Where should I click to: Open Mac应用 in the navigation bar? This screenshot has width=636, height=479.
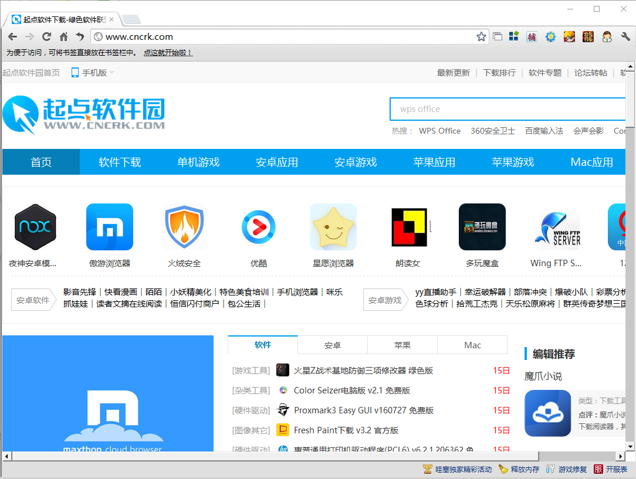click(592, 162)
